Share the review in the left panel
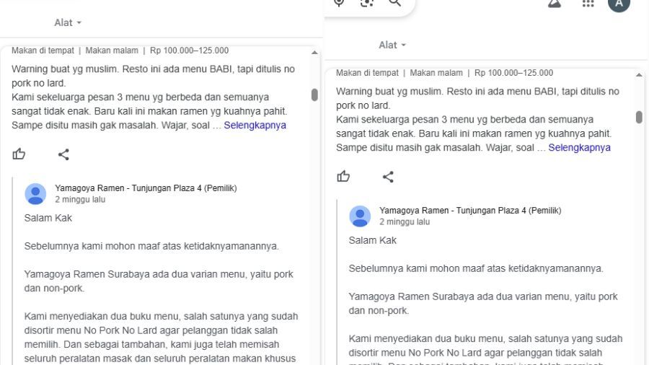Image resolution: width=649 pixels, height=365 pixels. tap(63, 154)
